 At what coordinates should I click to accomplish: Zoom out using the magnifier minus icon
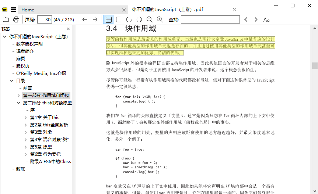pos(149,19)
